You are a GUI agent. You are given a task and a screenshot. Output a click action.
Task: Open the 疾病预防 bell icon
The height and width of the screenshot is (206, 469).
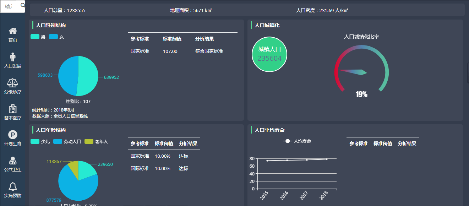coord(13,186)
